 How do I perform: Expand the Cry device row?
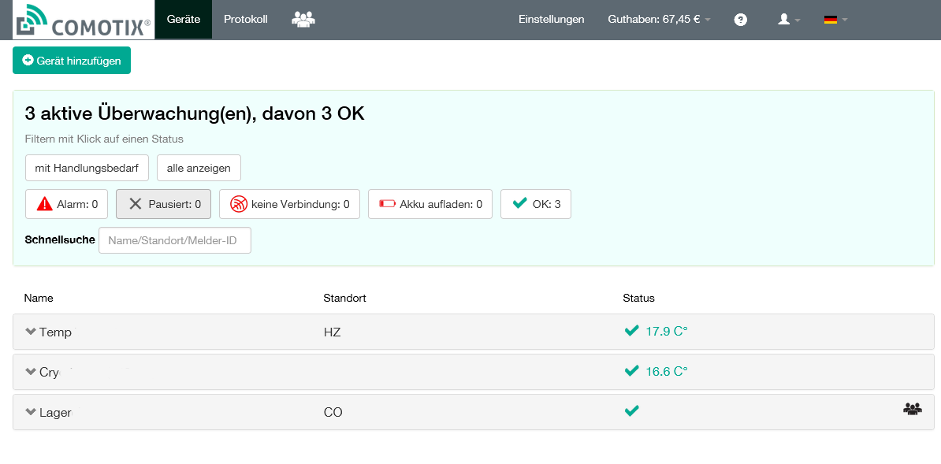pos(32,372)
